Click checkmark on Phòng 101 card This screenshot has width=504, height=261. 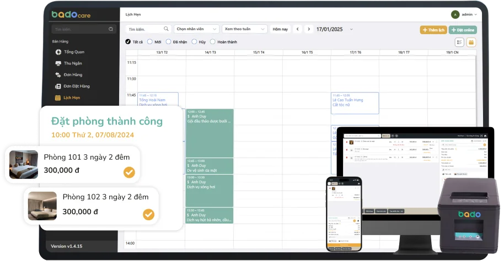pyautogui.click(x=129, y=172)
